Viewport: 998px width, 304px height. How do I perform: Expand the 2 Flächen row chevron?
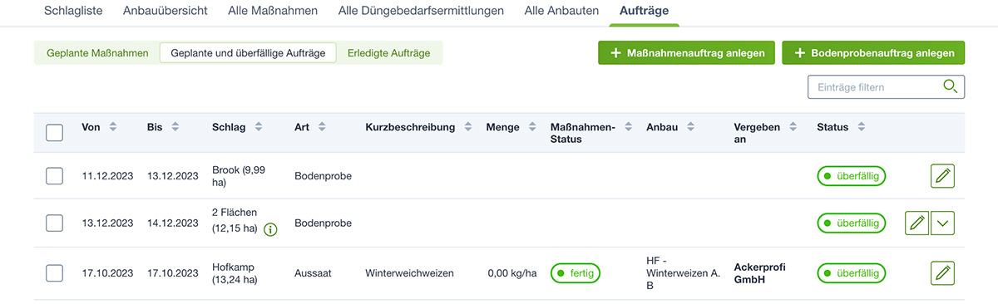(x=942, y=223)
